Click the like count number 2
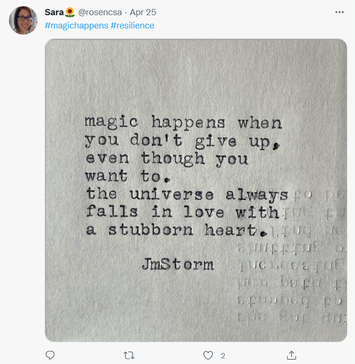Image resolution: width=355 pixels, height=364 pixels. [x=223, y=355]
